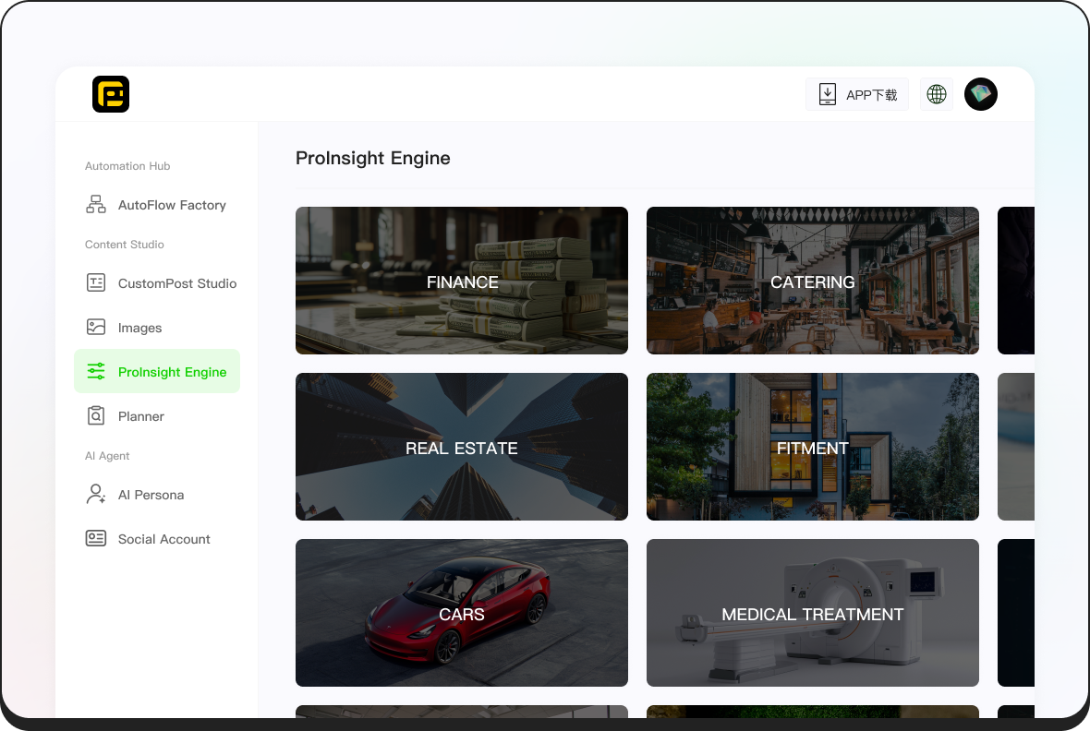Pick the CARS category card
Viewport: 1090px width, 731px height.
coord(462,613)
